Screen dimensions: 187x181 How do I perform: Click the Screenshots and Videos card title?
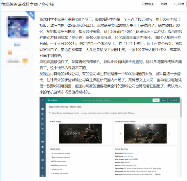tap(125, 121)
